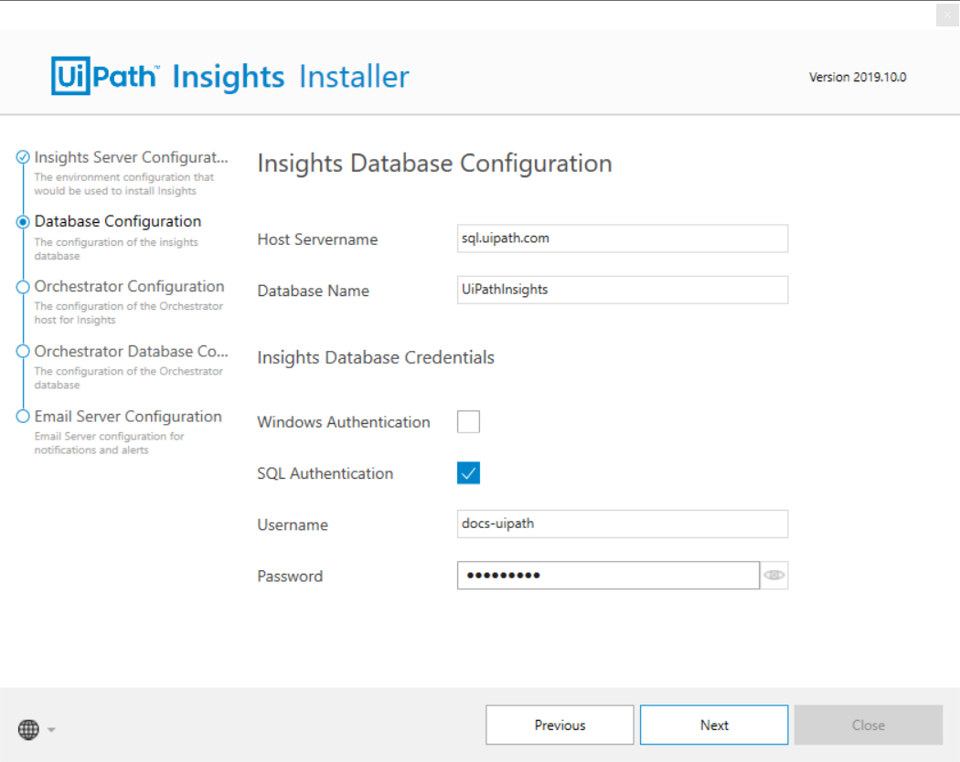Close the installer window with X
960x762 pixels.
pos(946,15)
